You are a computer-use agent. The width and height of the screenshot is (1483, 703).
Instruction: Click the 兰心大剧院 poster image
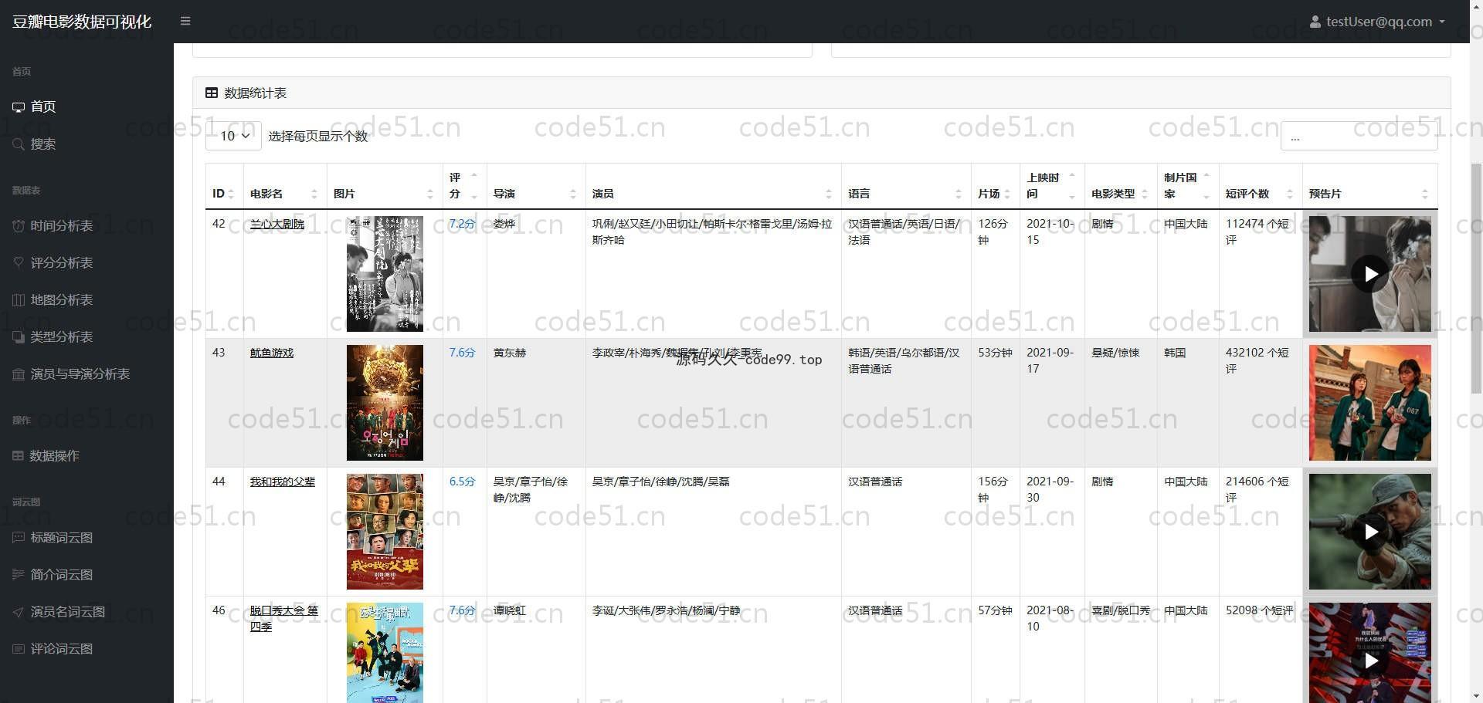[385, 274]
